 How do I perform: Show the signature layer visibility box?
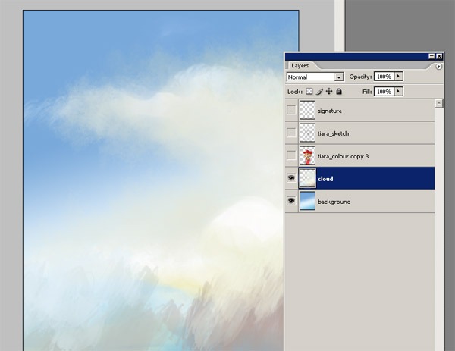tap(291, 110)
